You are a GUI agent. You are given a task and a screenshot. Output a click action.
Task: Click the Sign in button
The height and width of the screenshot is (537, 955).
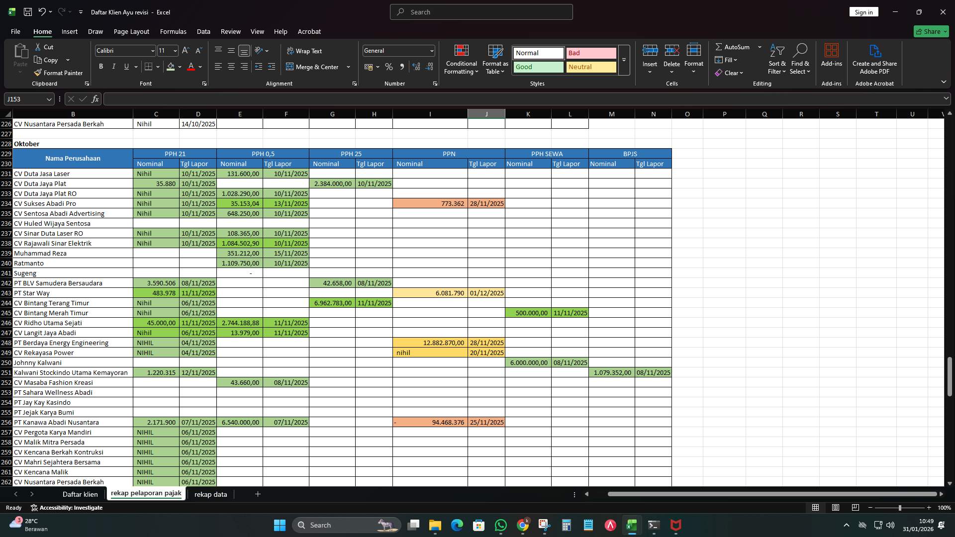(863, 11)
